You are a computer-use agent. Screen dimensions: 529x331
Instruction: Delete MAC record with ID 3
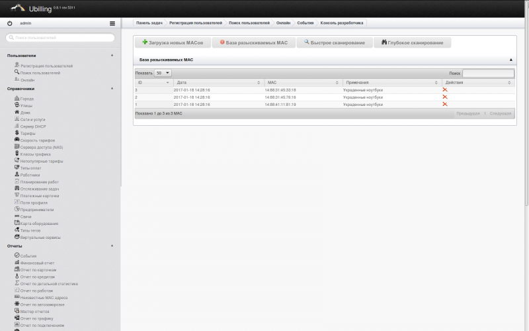pyautogui.click(x=444, y=90)
